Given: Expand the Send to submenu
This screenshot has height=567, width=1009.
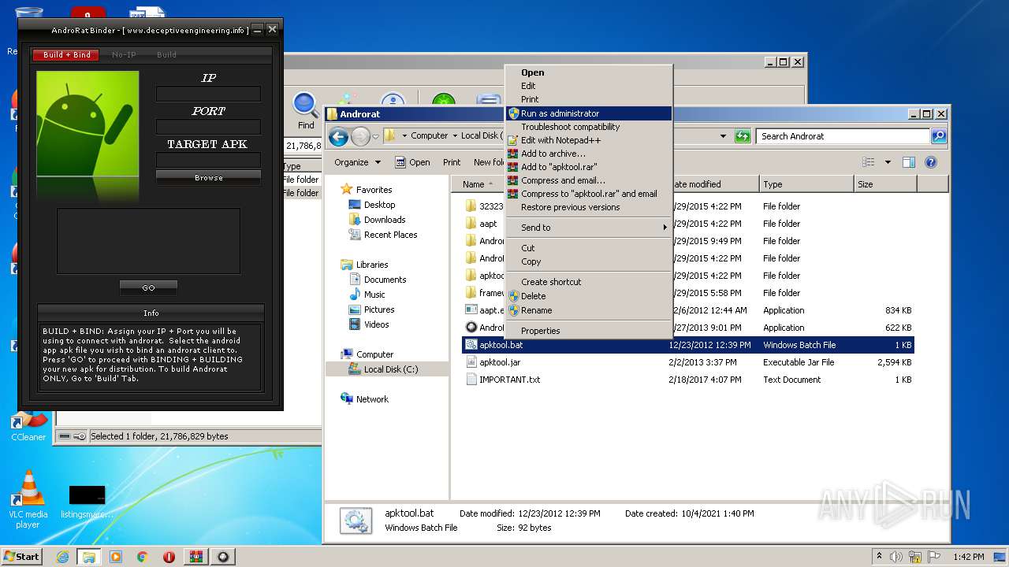Looking at the screenshot, I should (588, 228).
